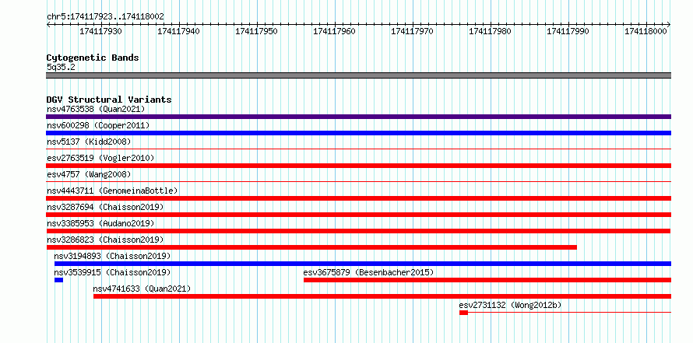Click the thin red nsv5137 line
693x343 pixels.
click(358, 149)
